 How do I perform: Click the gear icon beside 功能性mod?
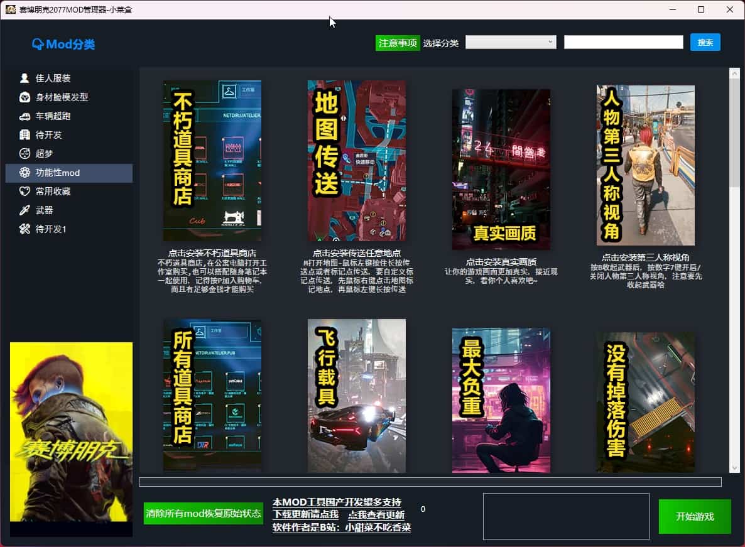tap(24, 173)
